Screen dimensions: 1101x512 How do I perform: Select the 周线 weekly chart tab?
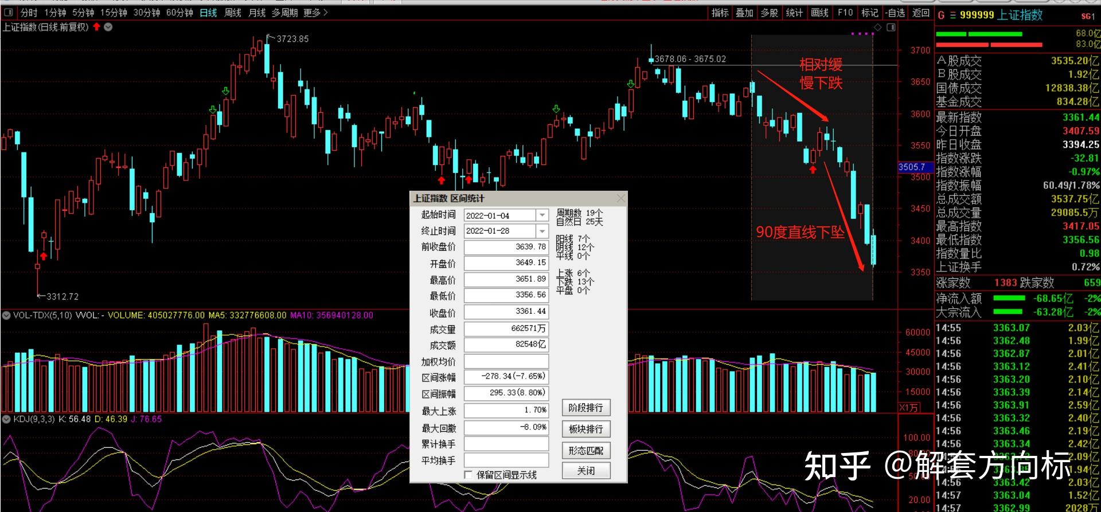[x=232, y=13]
